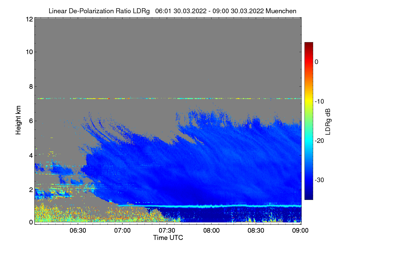Click the '07:00' time tick label
396x264 pixels.
pyautogui.click(x=123, y=230)
